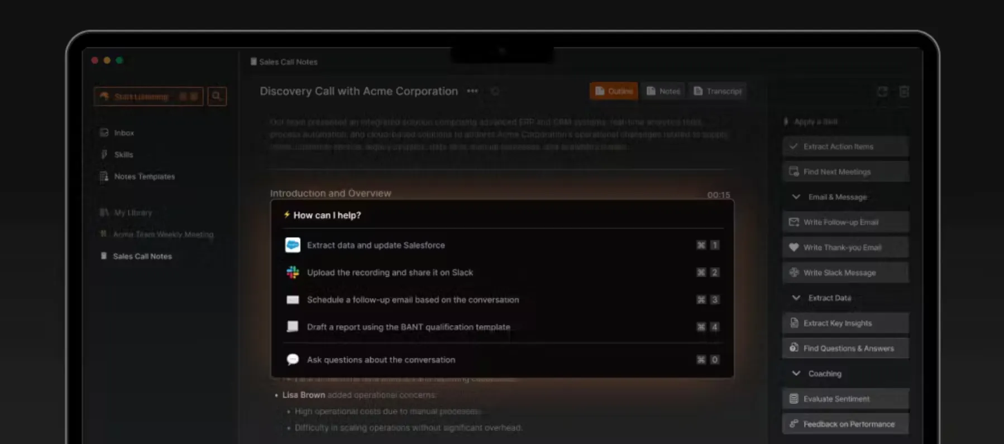Screen dimensions: 1004x444
Task: Click the icon on Evaluate Sentiment
Action: pos(793,398)
